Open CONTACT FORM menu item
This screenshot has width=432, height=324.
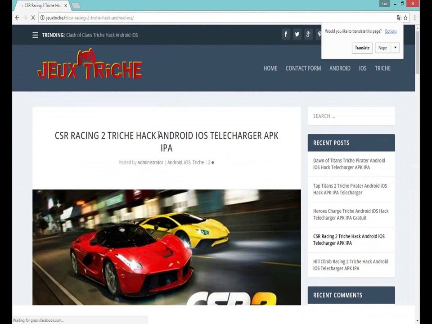pyautogui.click(x=303, y=68)
